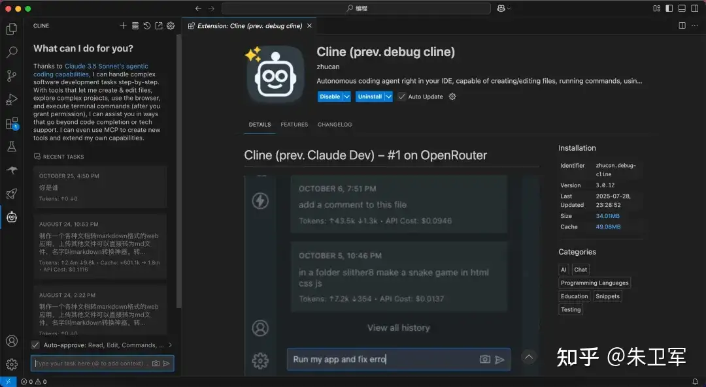706x387 pixels.
Task: Open the notifications bell in status bar
Action: (695, 382)
